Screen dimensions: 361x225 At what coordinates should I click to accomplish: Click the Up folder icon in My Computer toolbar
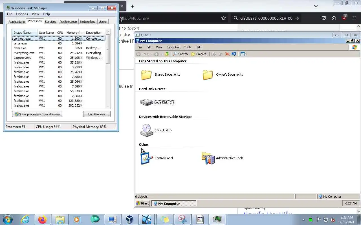[x=167, y=54]
